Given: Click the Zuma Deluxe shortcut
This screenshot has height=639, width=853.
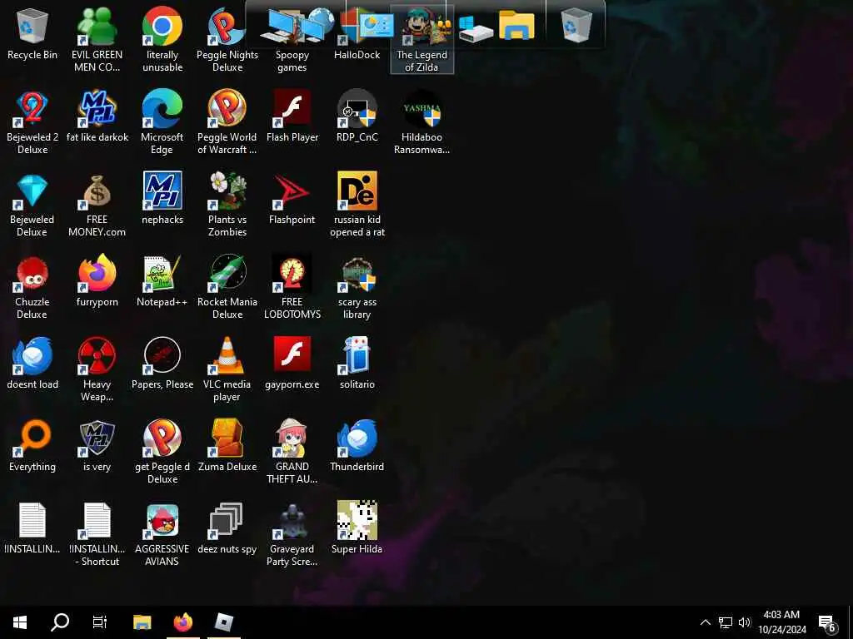Looking at the screenshot, I should 227,446.
